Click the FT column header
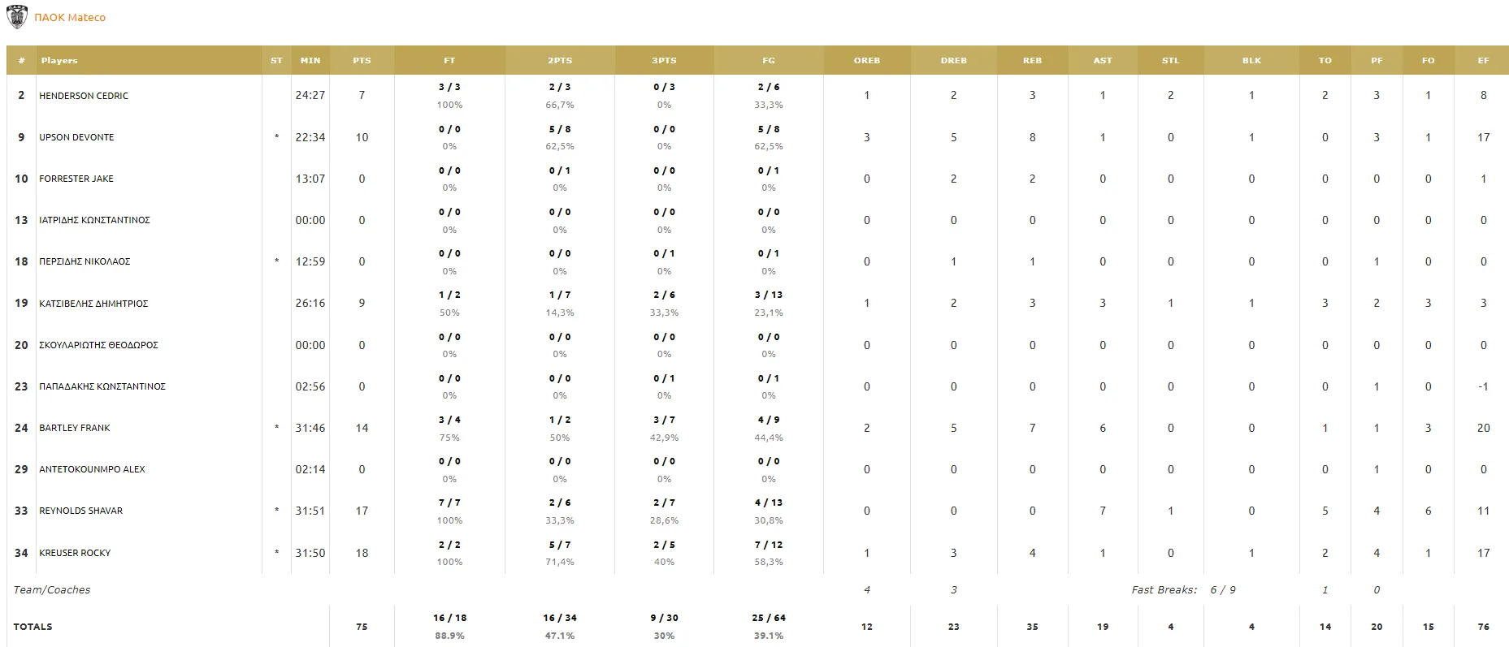This screenshot has width=1509, height=647. pos(449,60)
